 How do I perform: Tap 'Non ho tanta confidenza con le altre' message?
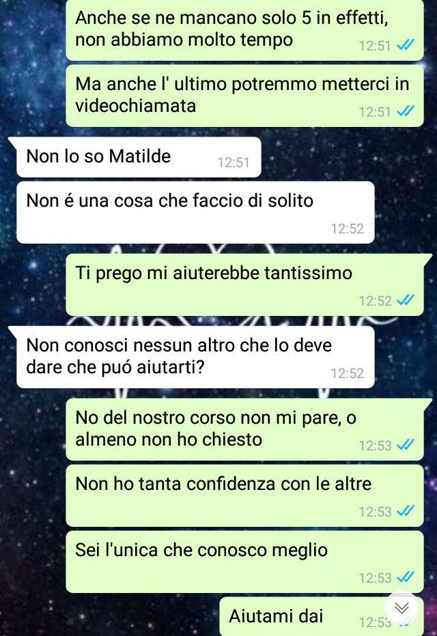tap(244, 495)
